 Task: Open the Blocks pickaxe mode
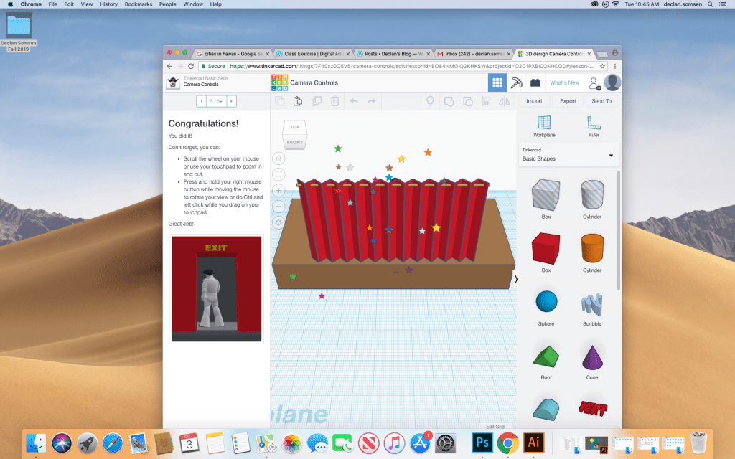(x=516, y=82)
